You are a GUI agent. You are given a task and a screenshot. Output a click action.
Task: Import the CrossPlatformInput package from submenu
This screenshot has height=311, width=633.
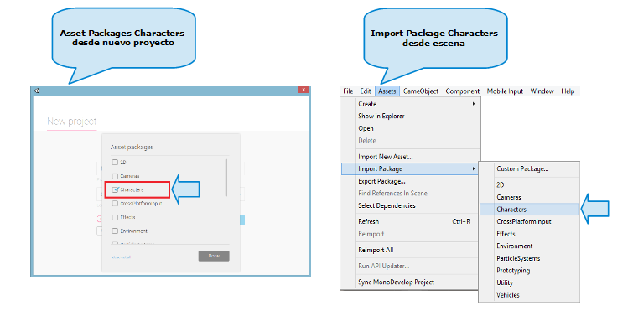(x=529, y=221)
